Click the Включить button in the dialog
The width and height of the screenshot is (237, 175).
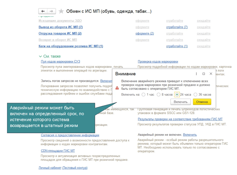click(x=180, y=102)
